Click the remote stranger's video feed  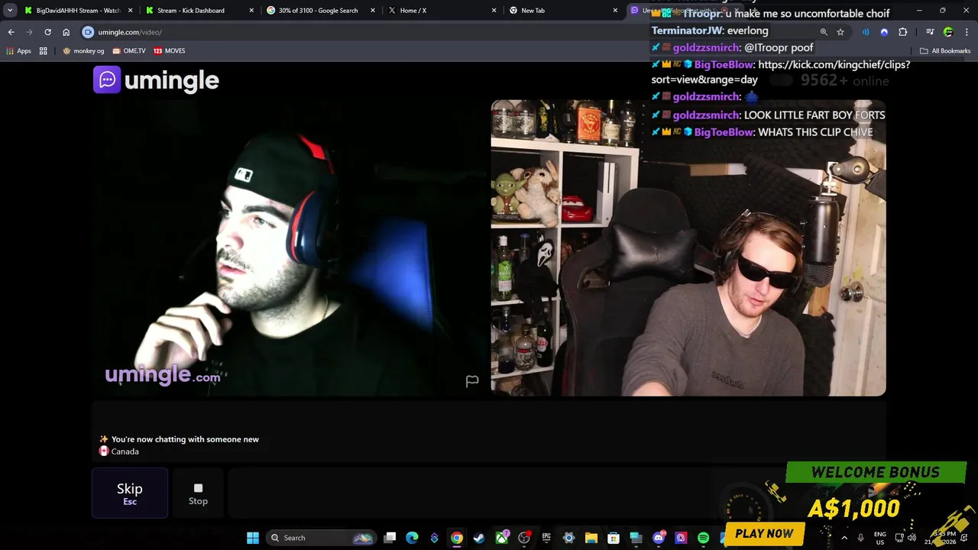[290, 248]
